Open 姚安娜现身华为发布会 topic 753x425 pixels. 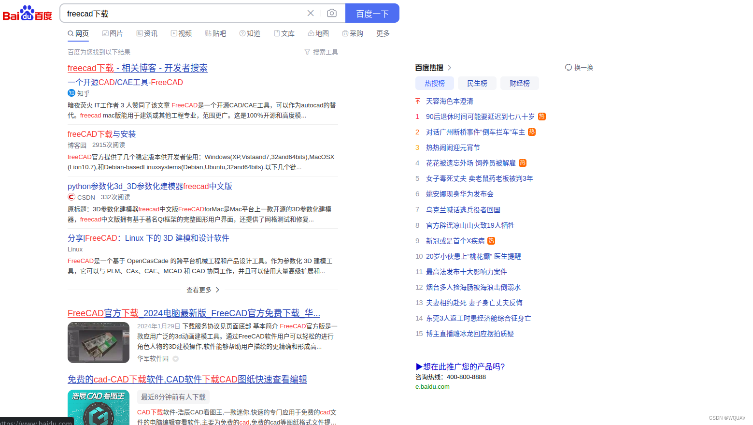pos(460,194)
